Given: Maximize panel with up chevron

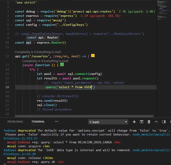Looking at the screenshot, I should click(x=156, y=122).
